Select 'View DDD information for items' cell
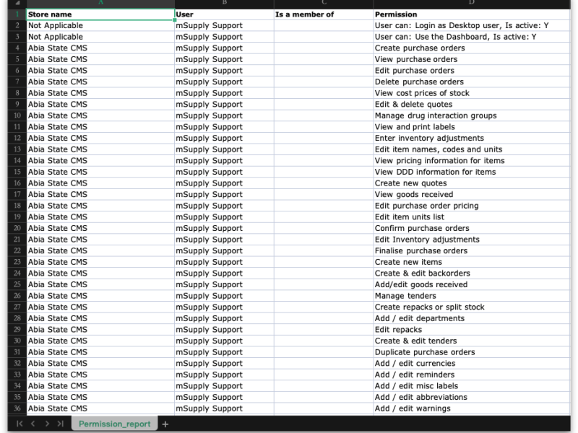Viewport: 578px width, 433px height. tap(472, 172)
